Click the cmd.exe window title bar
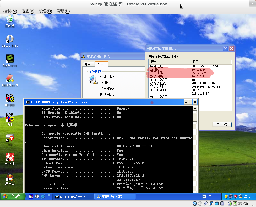Image resolution: width=256 pixels, height=207 pixels. coord(111,102)
